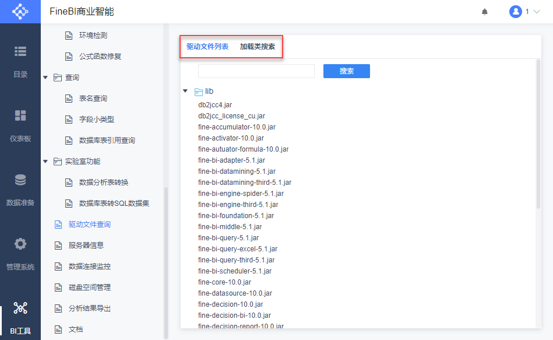Open 磁盘空间管理 menu item
This screenshot has height=340, width=553.
(x=90, y=288)
